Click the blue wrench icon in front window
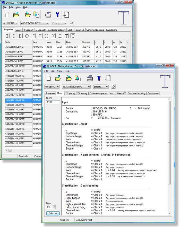The height and width of the screenshot is (228, 180). point(99,78)
